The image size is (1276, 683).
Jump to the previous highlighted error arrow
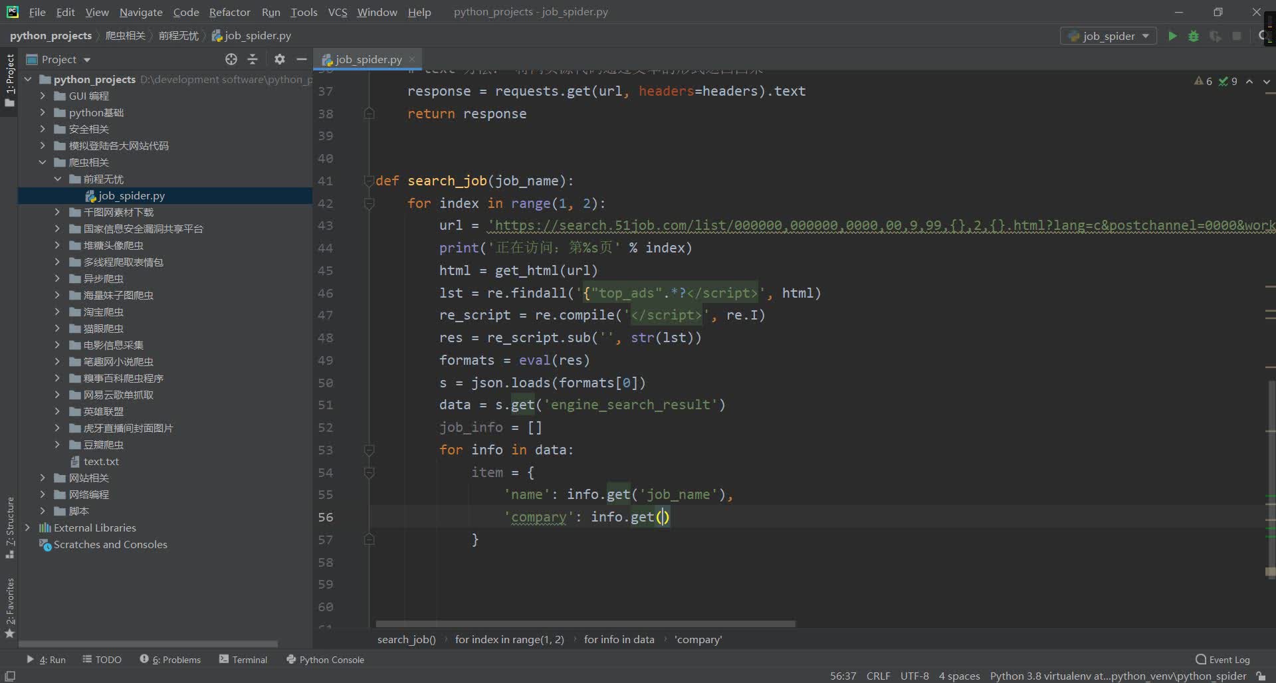click(1249, 81)
